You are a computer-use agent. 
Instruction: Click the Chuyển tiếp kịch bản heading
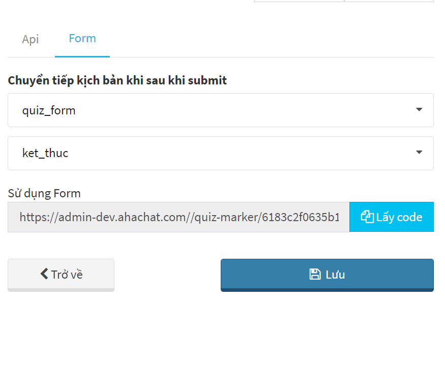(x=117, y=80)
